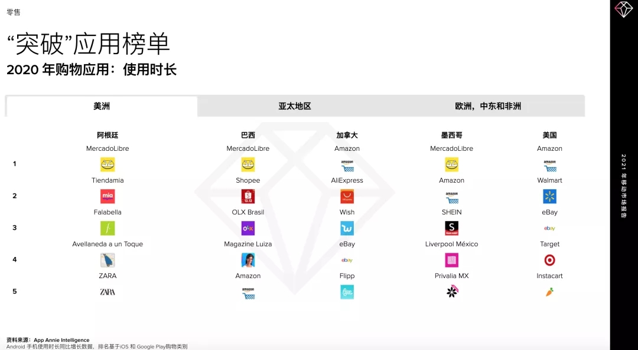Click Wish app icon
This screenshot has width=638, height=350.
347,228
